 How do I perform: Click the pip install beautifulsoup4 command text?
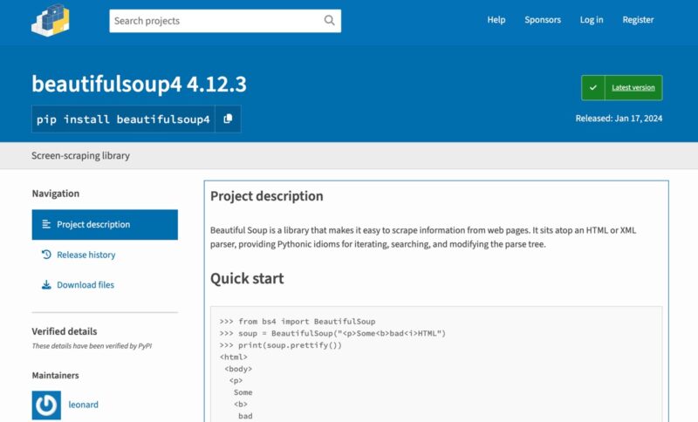(123, 119)
